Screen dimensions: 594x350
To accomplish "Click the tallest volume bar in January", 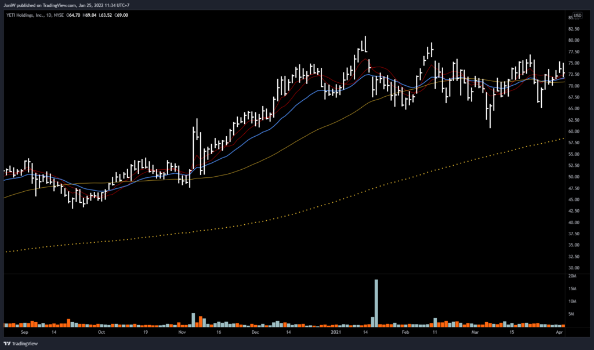I will (x=376, y=301).
